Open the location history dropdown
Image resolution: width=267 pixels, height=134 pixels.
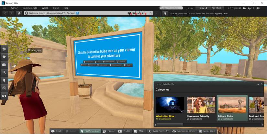pos(156,13)
